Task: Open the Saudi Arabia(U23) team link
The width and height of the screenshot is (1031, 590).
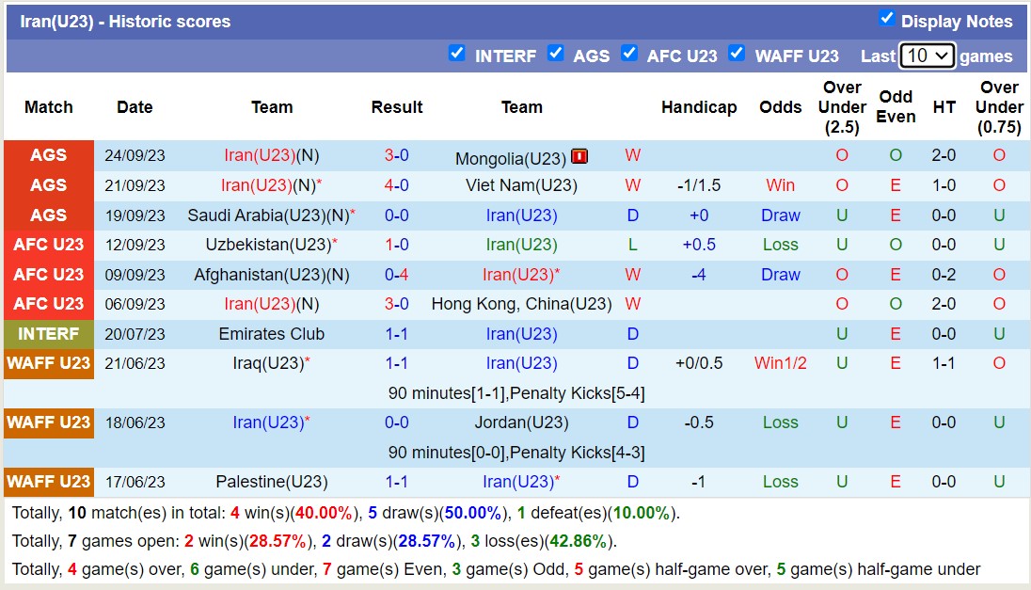Action: point(266,215)
